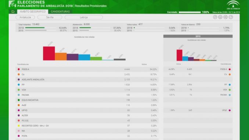The width and height of the screenshot is (249, 140).
Task: Select the ADELANTE ANDALUCÍA row label
Action: pos(33,79)
